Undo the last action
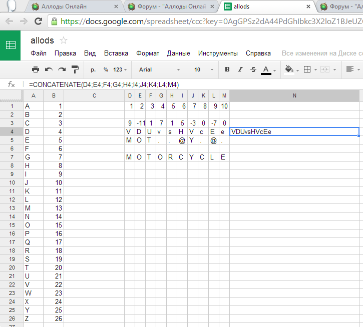Screen dimensions: 363x327 coord(49,69)
